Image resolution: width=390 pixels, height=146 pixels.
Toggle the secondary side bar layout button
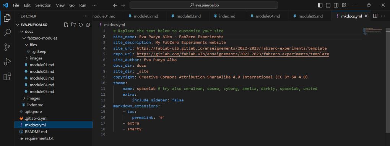click(336, 5)
